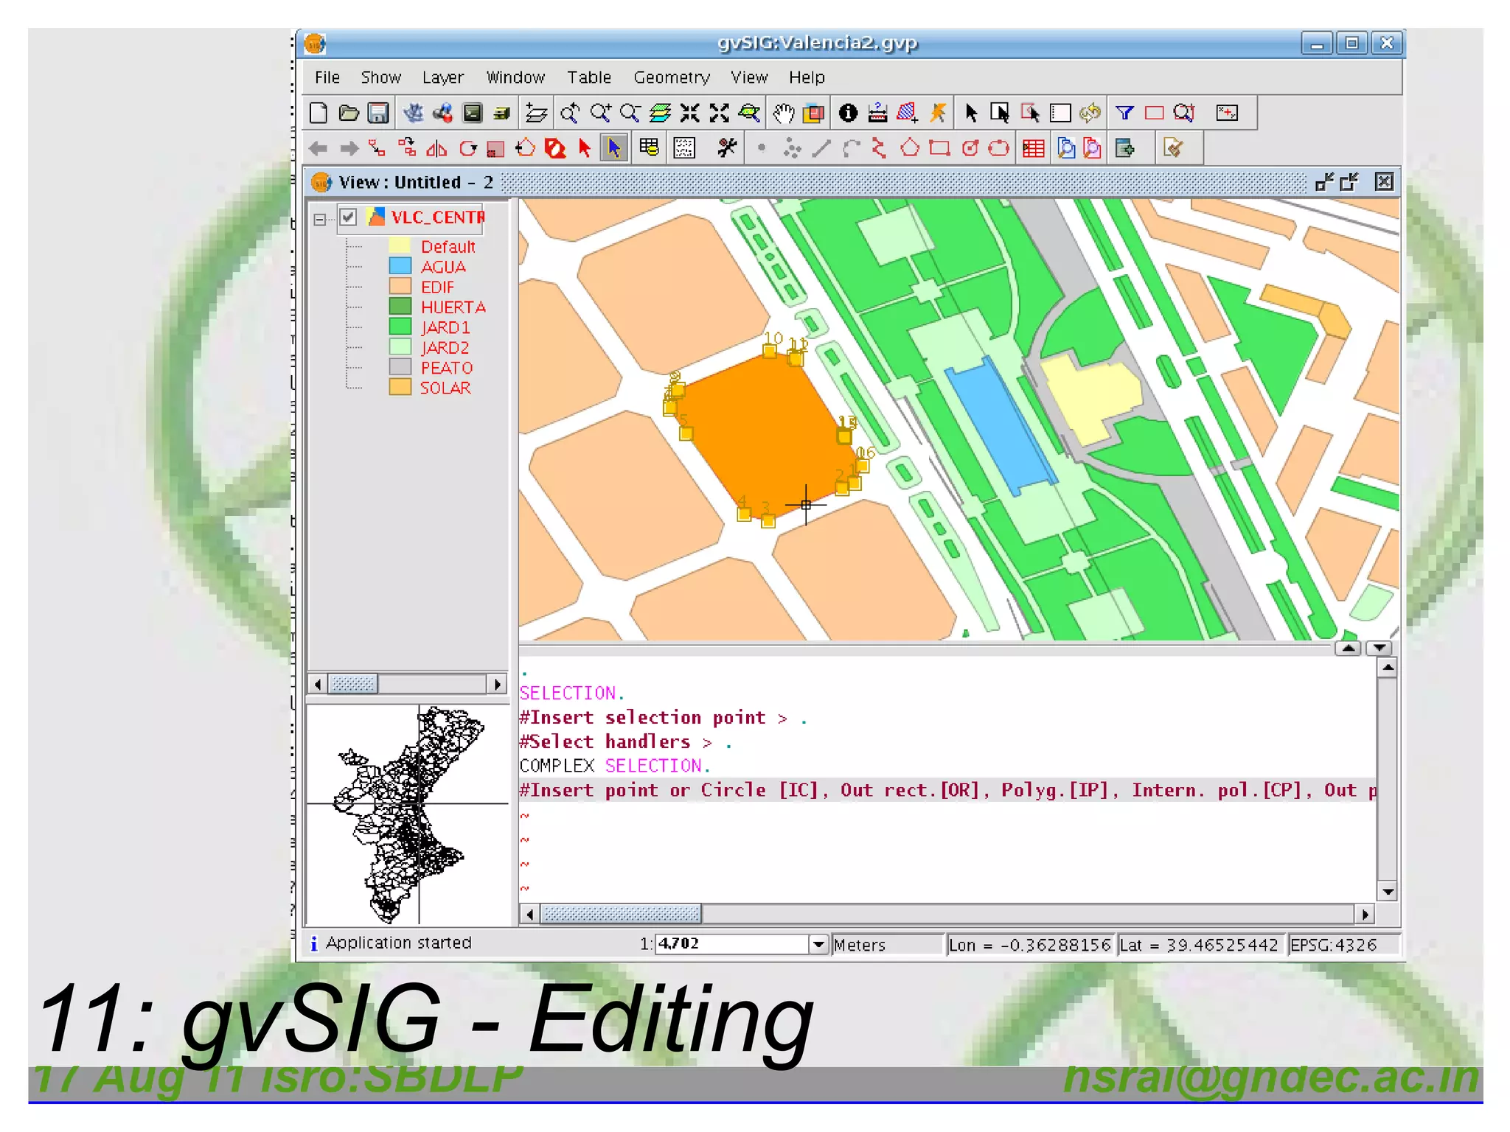Select the Mirror/symmetry editing tool

[x=436, y=149]
